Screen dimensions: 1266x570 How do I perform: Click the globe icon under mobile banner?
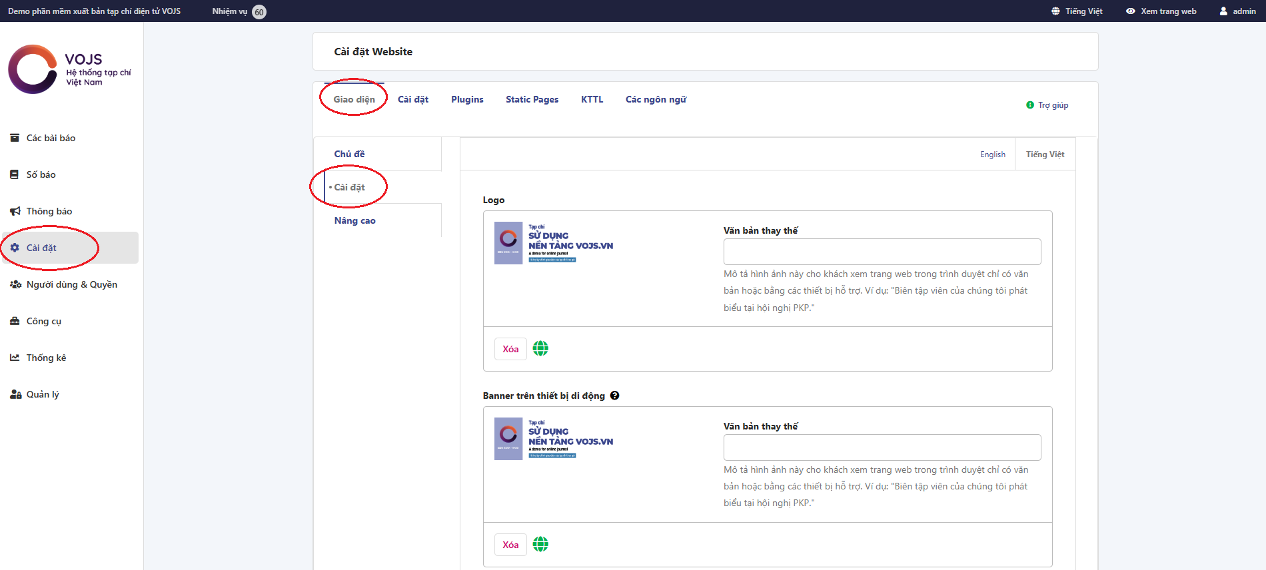[540, 544]
